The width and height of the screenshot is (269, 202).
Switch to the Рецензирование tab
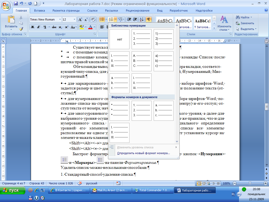138,11
